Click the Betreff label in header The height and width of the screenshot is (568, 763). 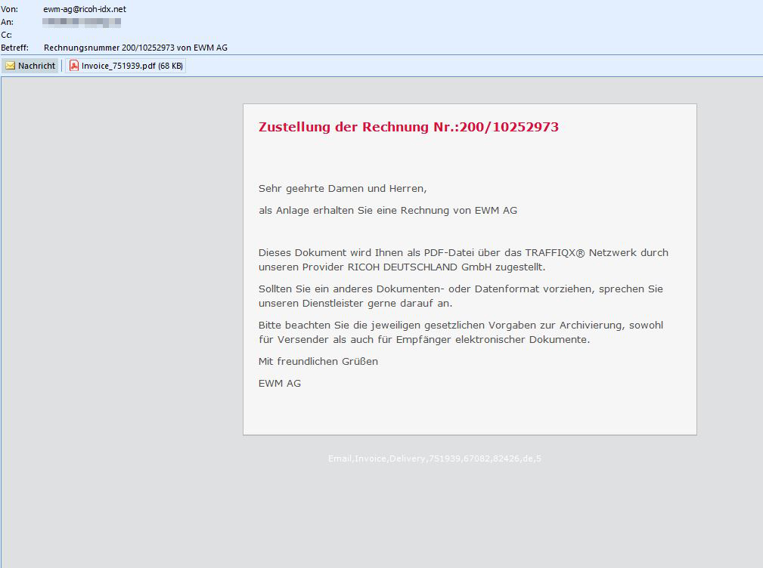(x=14, y=48)
